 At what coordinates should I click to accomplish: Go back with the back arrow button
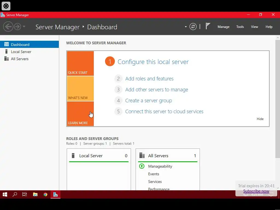tap(8, 27)
